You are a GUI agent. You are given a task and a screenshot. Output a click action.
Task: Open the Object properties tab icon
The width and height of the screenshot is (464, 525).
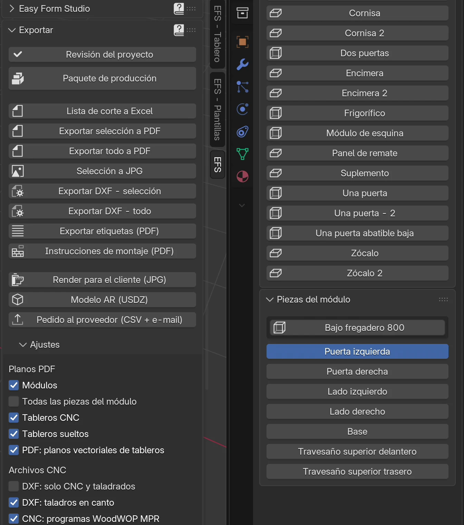click(242, 42)
